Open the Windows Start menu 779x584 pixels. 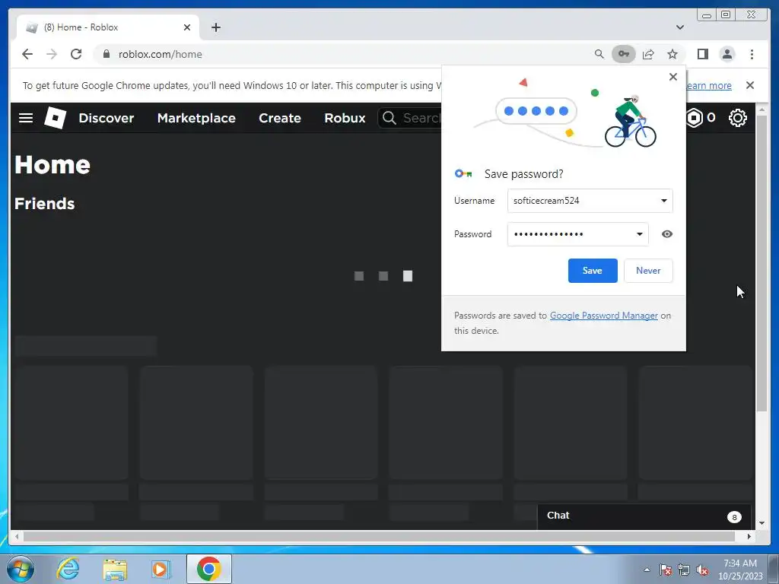point(19,569)
